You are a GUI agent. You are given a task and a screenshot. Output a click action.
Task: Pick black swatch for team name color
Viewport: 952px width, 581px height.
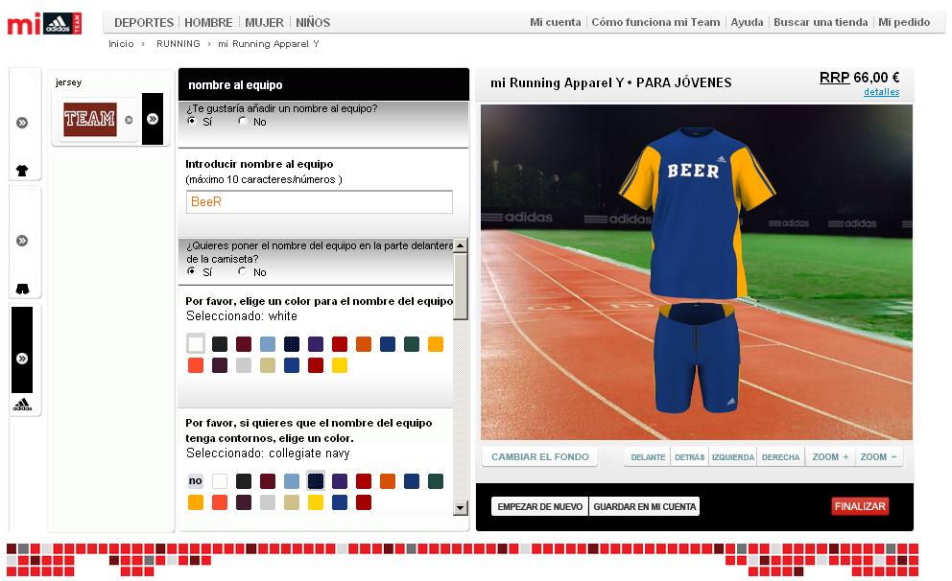tap(220, 344)
